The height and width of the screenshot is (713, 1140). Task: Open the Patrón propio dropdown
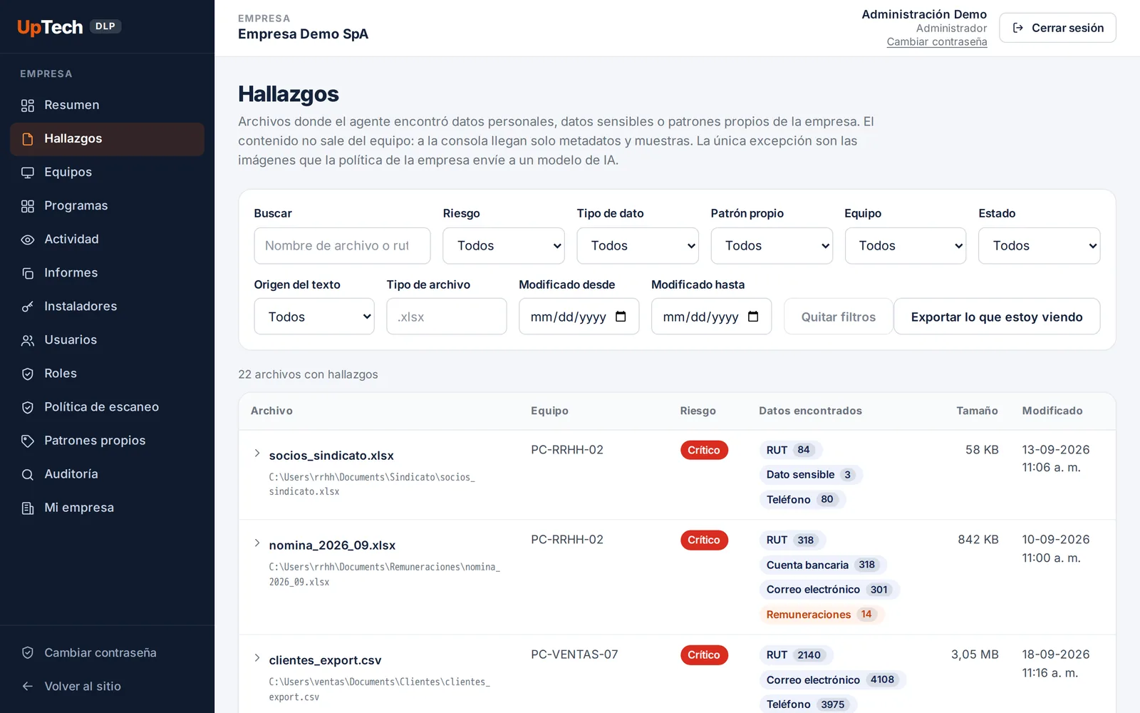[772, 245]
